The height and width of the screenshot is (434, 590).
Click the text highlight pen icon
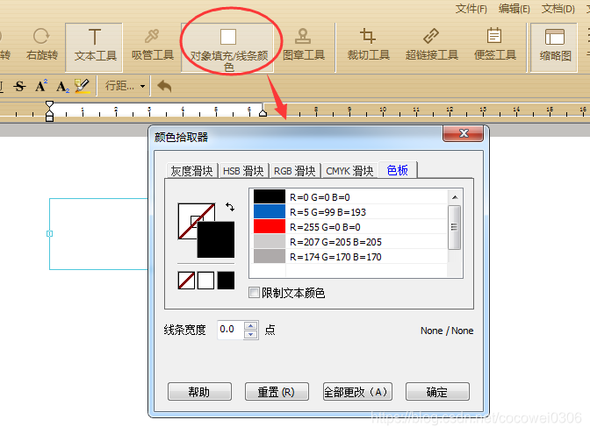pos(82,86)
